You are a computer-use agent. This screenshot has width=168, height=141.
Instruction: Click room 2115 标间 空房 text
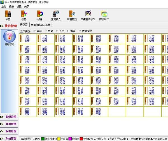(152, 70)
